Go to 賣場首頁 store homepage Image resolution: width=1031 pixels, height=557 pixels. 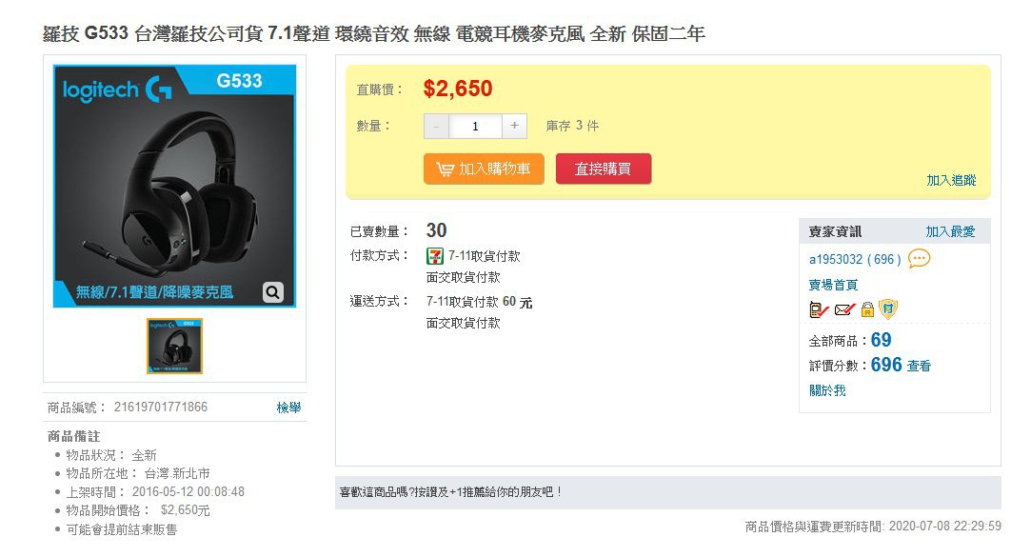click(833, 285)
